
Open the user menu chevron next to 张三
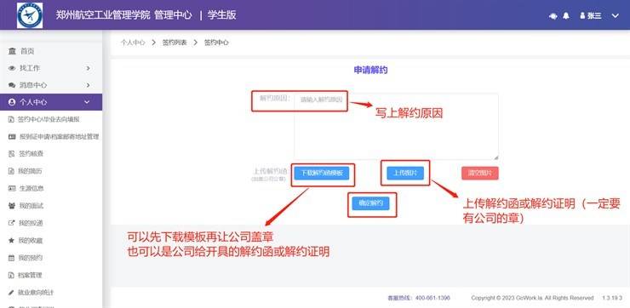click(x=616, y=15)
